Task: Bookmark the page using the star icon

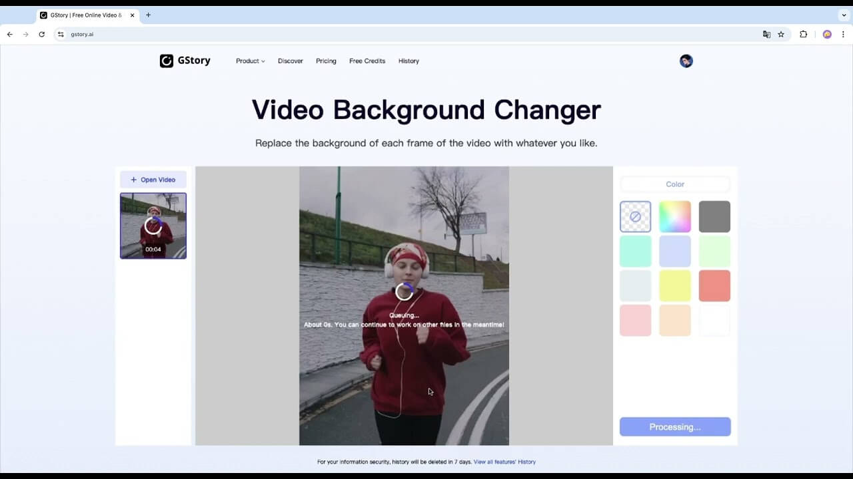Action: click(x=781, y=34)
